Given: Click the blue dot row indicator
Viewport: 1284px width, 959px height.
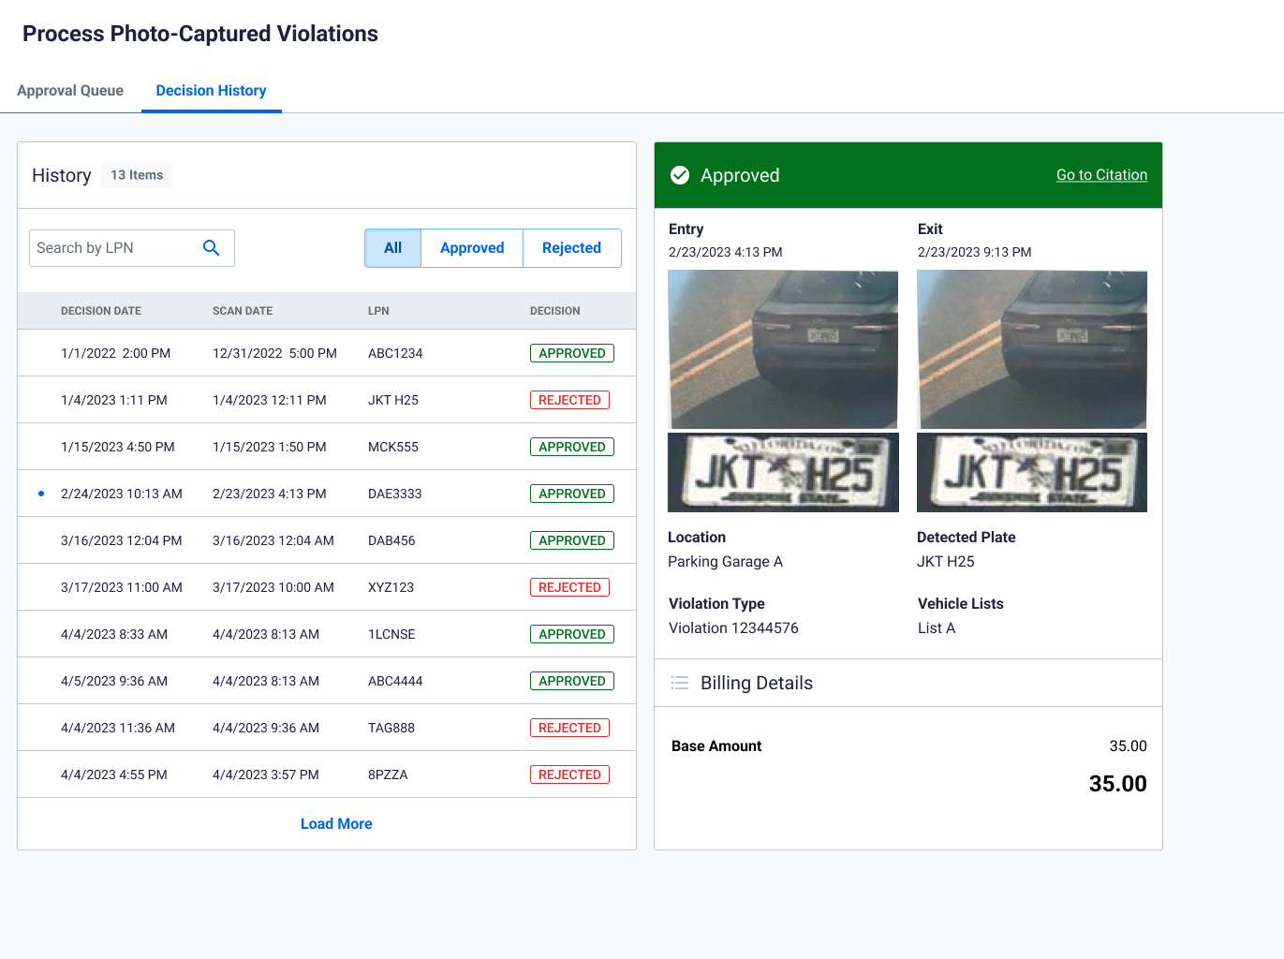Looking at the screenshot, I should pos(41,494).
